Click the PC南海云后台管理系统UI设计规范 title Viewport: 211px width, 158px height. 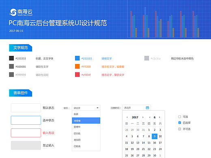coord(58,23)
